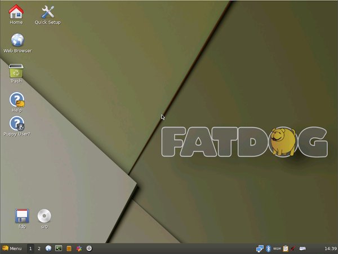Click the orange taskbar launcher icon
The height and width of the screenshot is (254, 338).
(69, 248)
